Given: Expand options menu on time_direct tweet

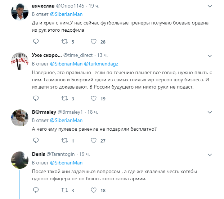Looking at the screenshot, I should pyautogui.click(x=210, y=55).
